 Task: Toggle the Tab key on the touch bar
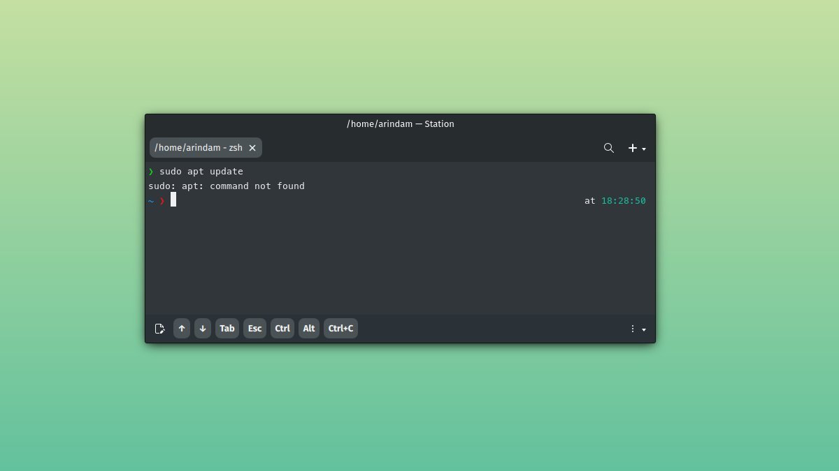(227, 328)
